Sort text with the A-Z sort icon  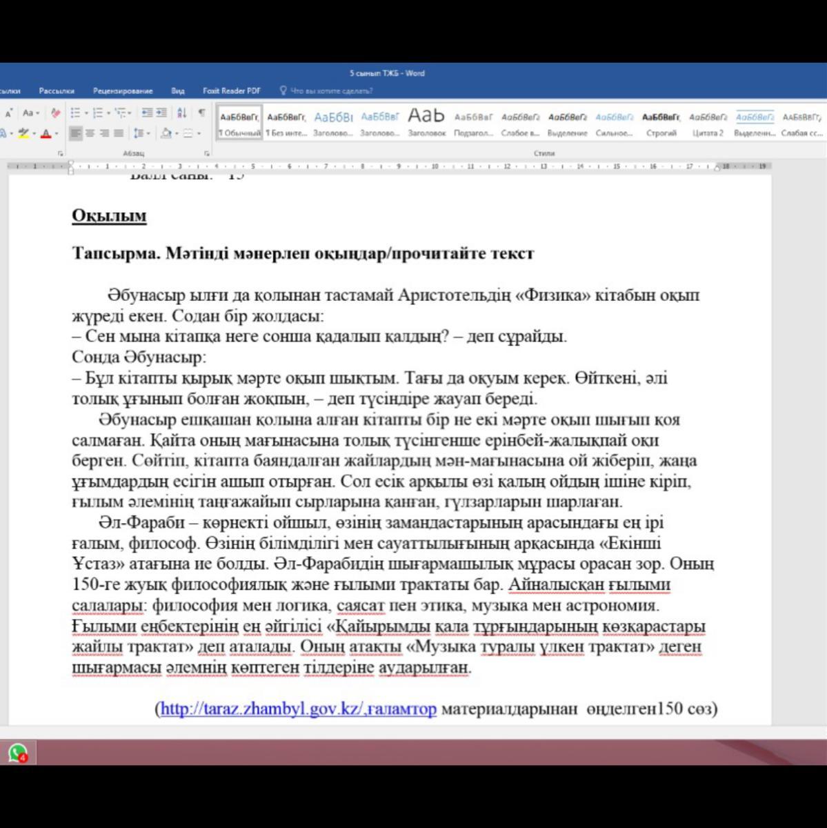pyautogui.click(x=182, y=113)
